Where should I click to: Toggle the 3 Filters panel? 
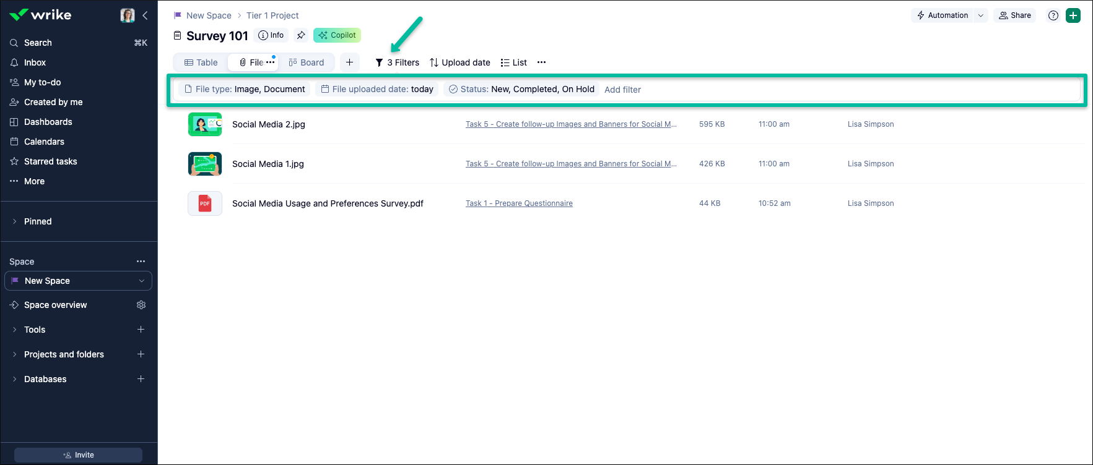tap(398, 62)
